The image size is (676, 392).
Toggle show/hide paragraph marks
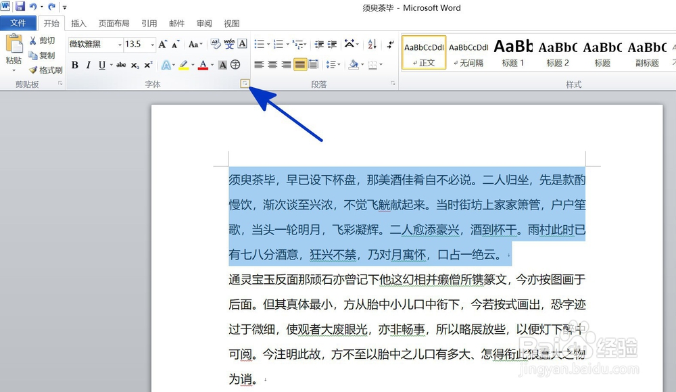[389, 45]
